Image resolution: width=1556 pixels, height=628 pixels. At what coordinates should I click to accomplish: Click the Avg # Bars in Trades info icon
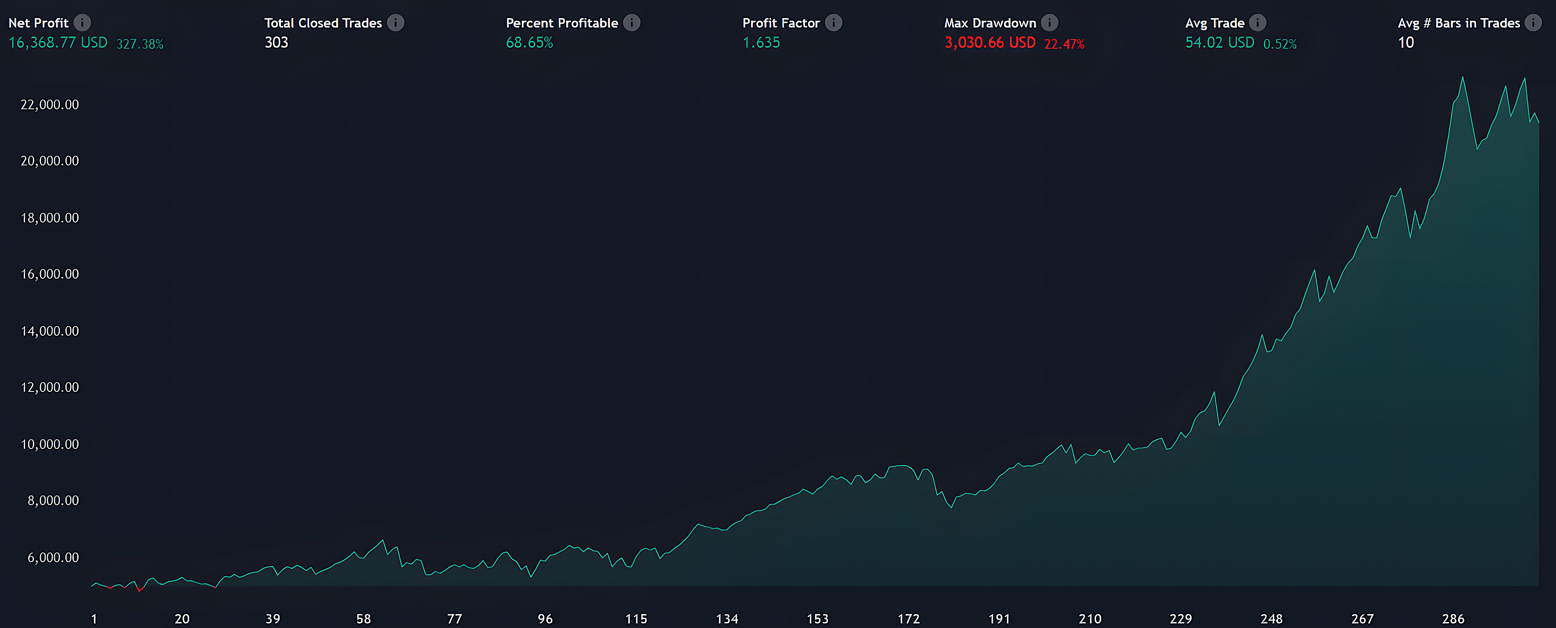click(x=1533, y=23)
